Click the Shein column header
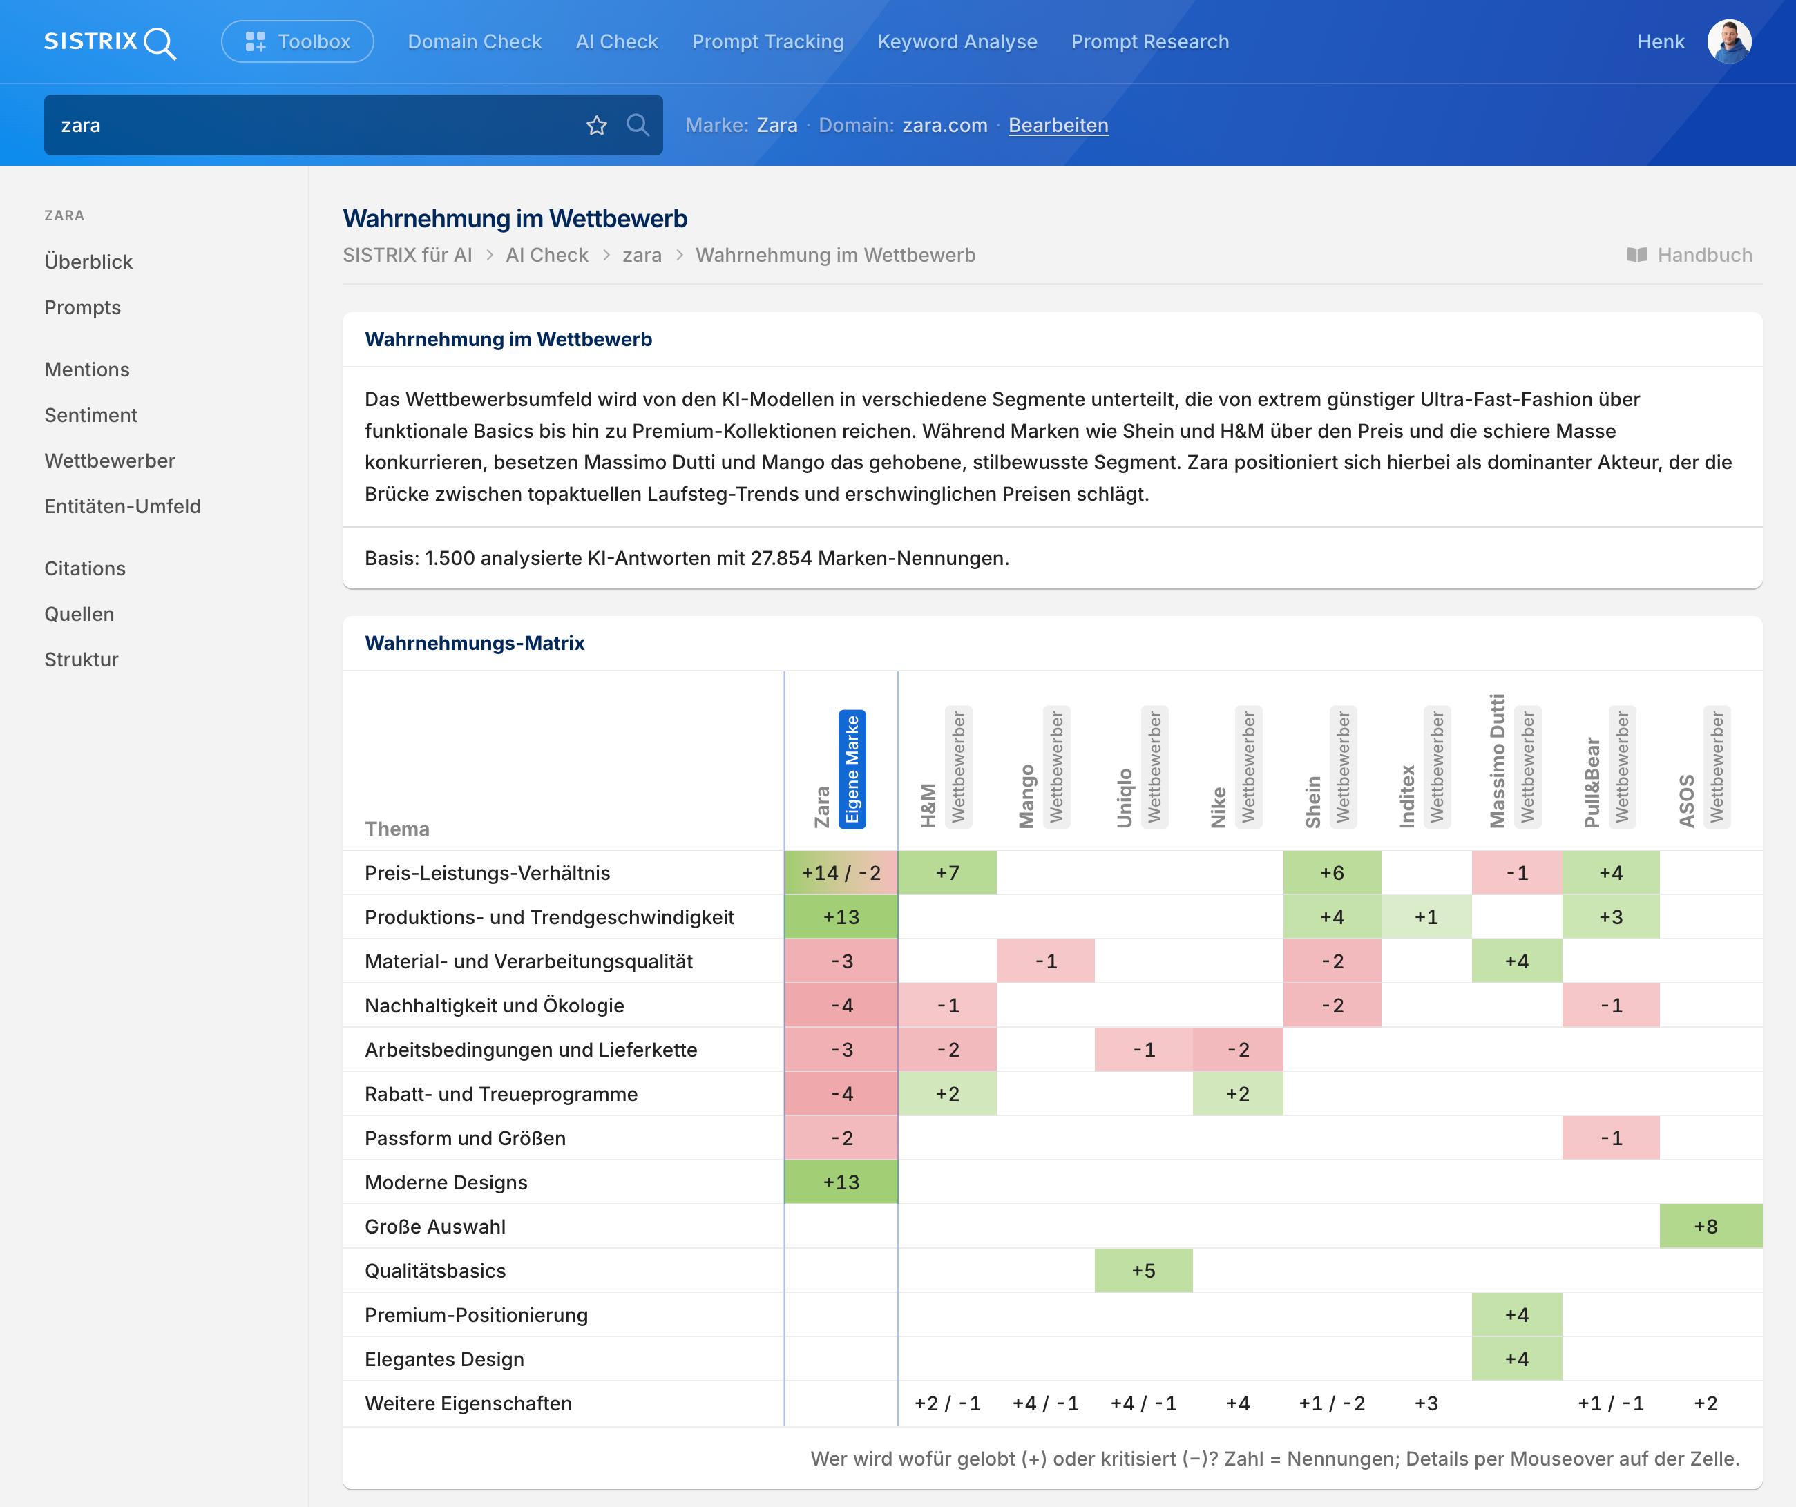Image resolution: width=1796 pixels, height=1507 pixels. [1314, 801]
